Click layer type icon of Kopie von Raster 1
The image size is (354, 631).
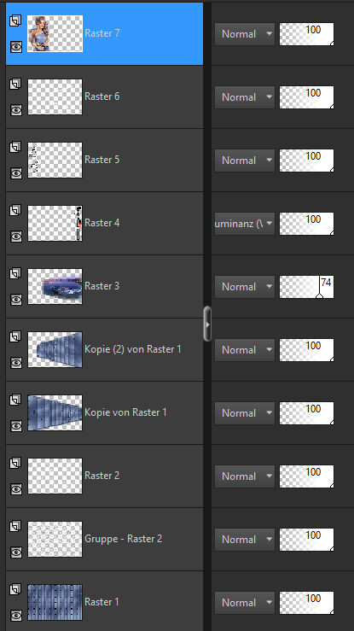click(15, 400)
